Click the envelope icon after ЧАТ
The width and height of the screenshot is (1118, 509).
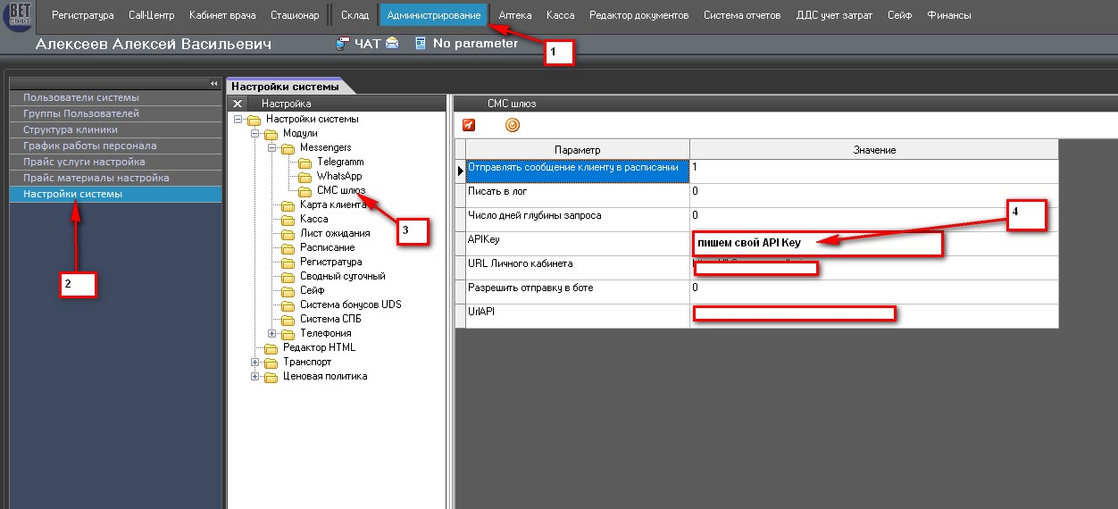point(392,43)
